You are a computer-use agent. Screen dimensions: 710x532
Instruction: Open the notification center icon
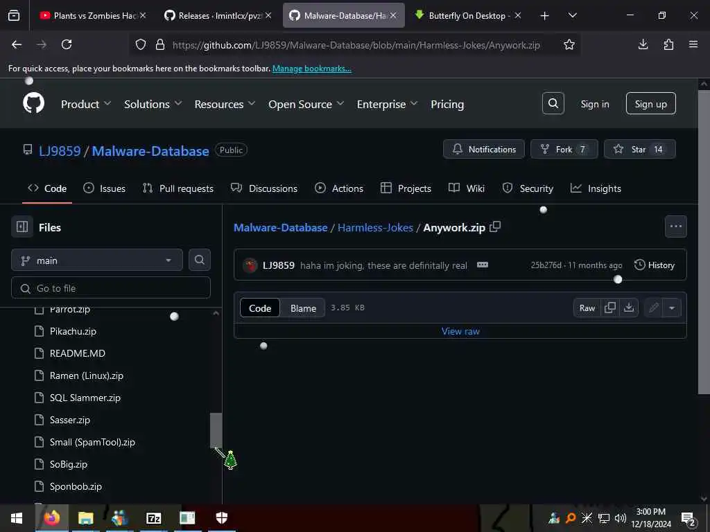click(688, 519)
